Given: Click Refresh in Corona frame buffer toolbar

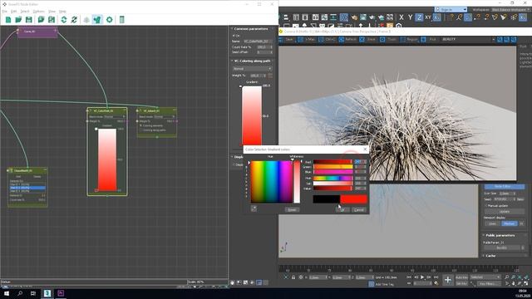Looking at the screenshot, I should pos(347,40).
